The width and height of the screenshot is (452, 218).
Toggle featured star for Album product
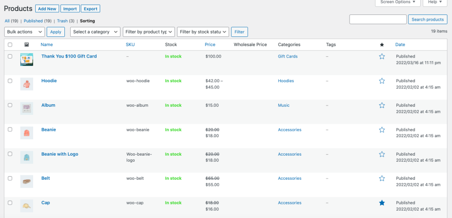coord(382,105)
